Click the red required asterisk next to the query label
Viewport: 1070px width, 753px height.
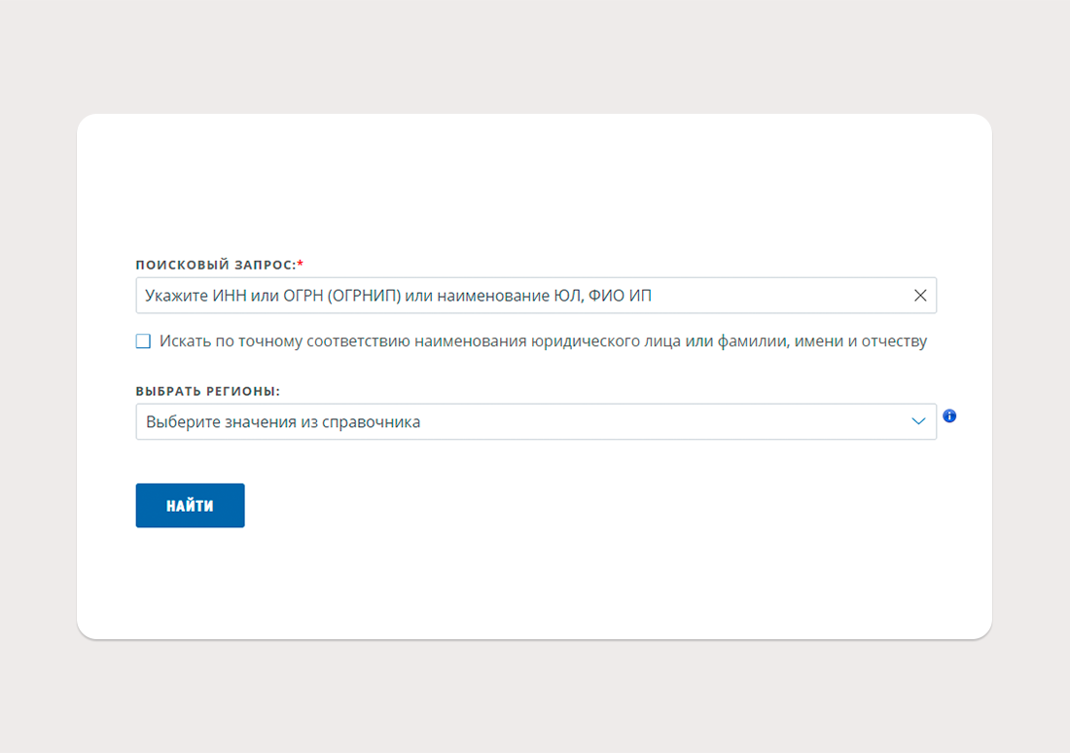pyautogui.click(x=301, y=264)
